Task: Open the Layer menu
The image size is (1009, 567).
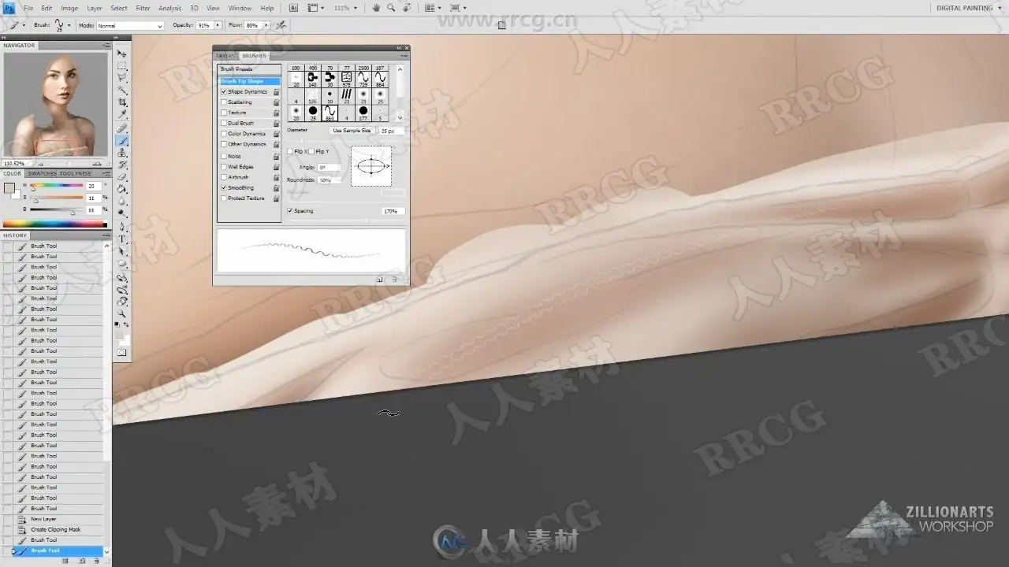Action: click(95, 8)
